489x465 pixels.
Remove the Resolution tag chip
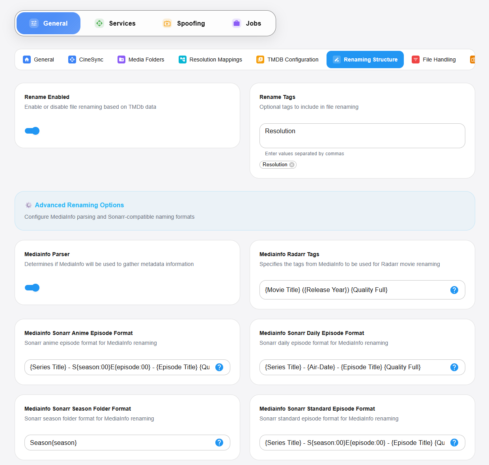pos(292,165)
